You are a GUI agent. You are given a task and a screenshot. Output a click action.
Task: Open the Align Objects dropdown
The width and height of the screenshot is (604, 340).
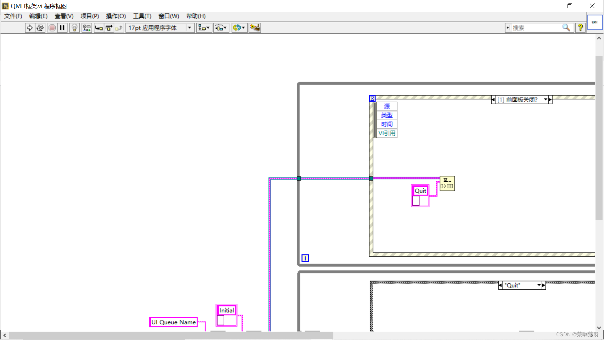pyautogui.click(x=204, y=28)
